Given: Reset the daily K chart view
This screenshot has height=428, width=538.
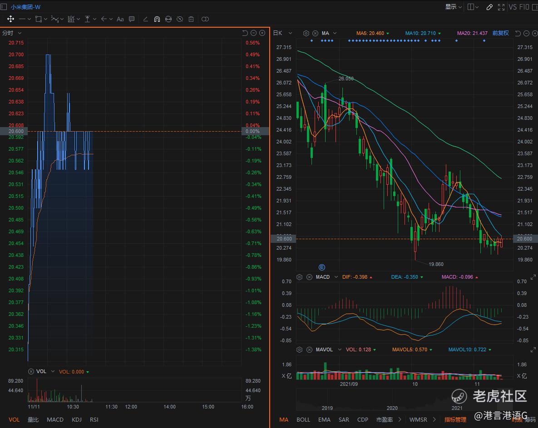Looking at the screenshot, I should 518,33.
